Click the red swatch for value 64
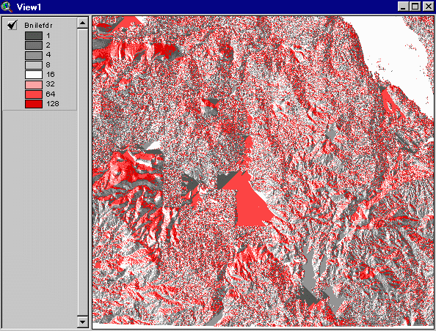The image size is (436, 331). tap(34, 94)
